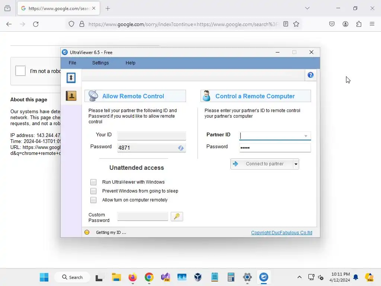Click the Control a Remote Computer header
The height and width of the screenshot is (286, 381).
pyautogui.click(x=256, y=96)
